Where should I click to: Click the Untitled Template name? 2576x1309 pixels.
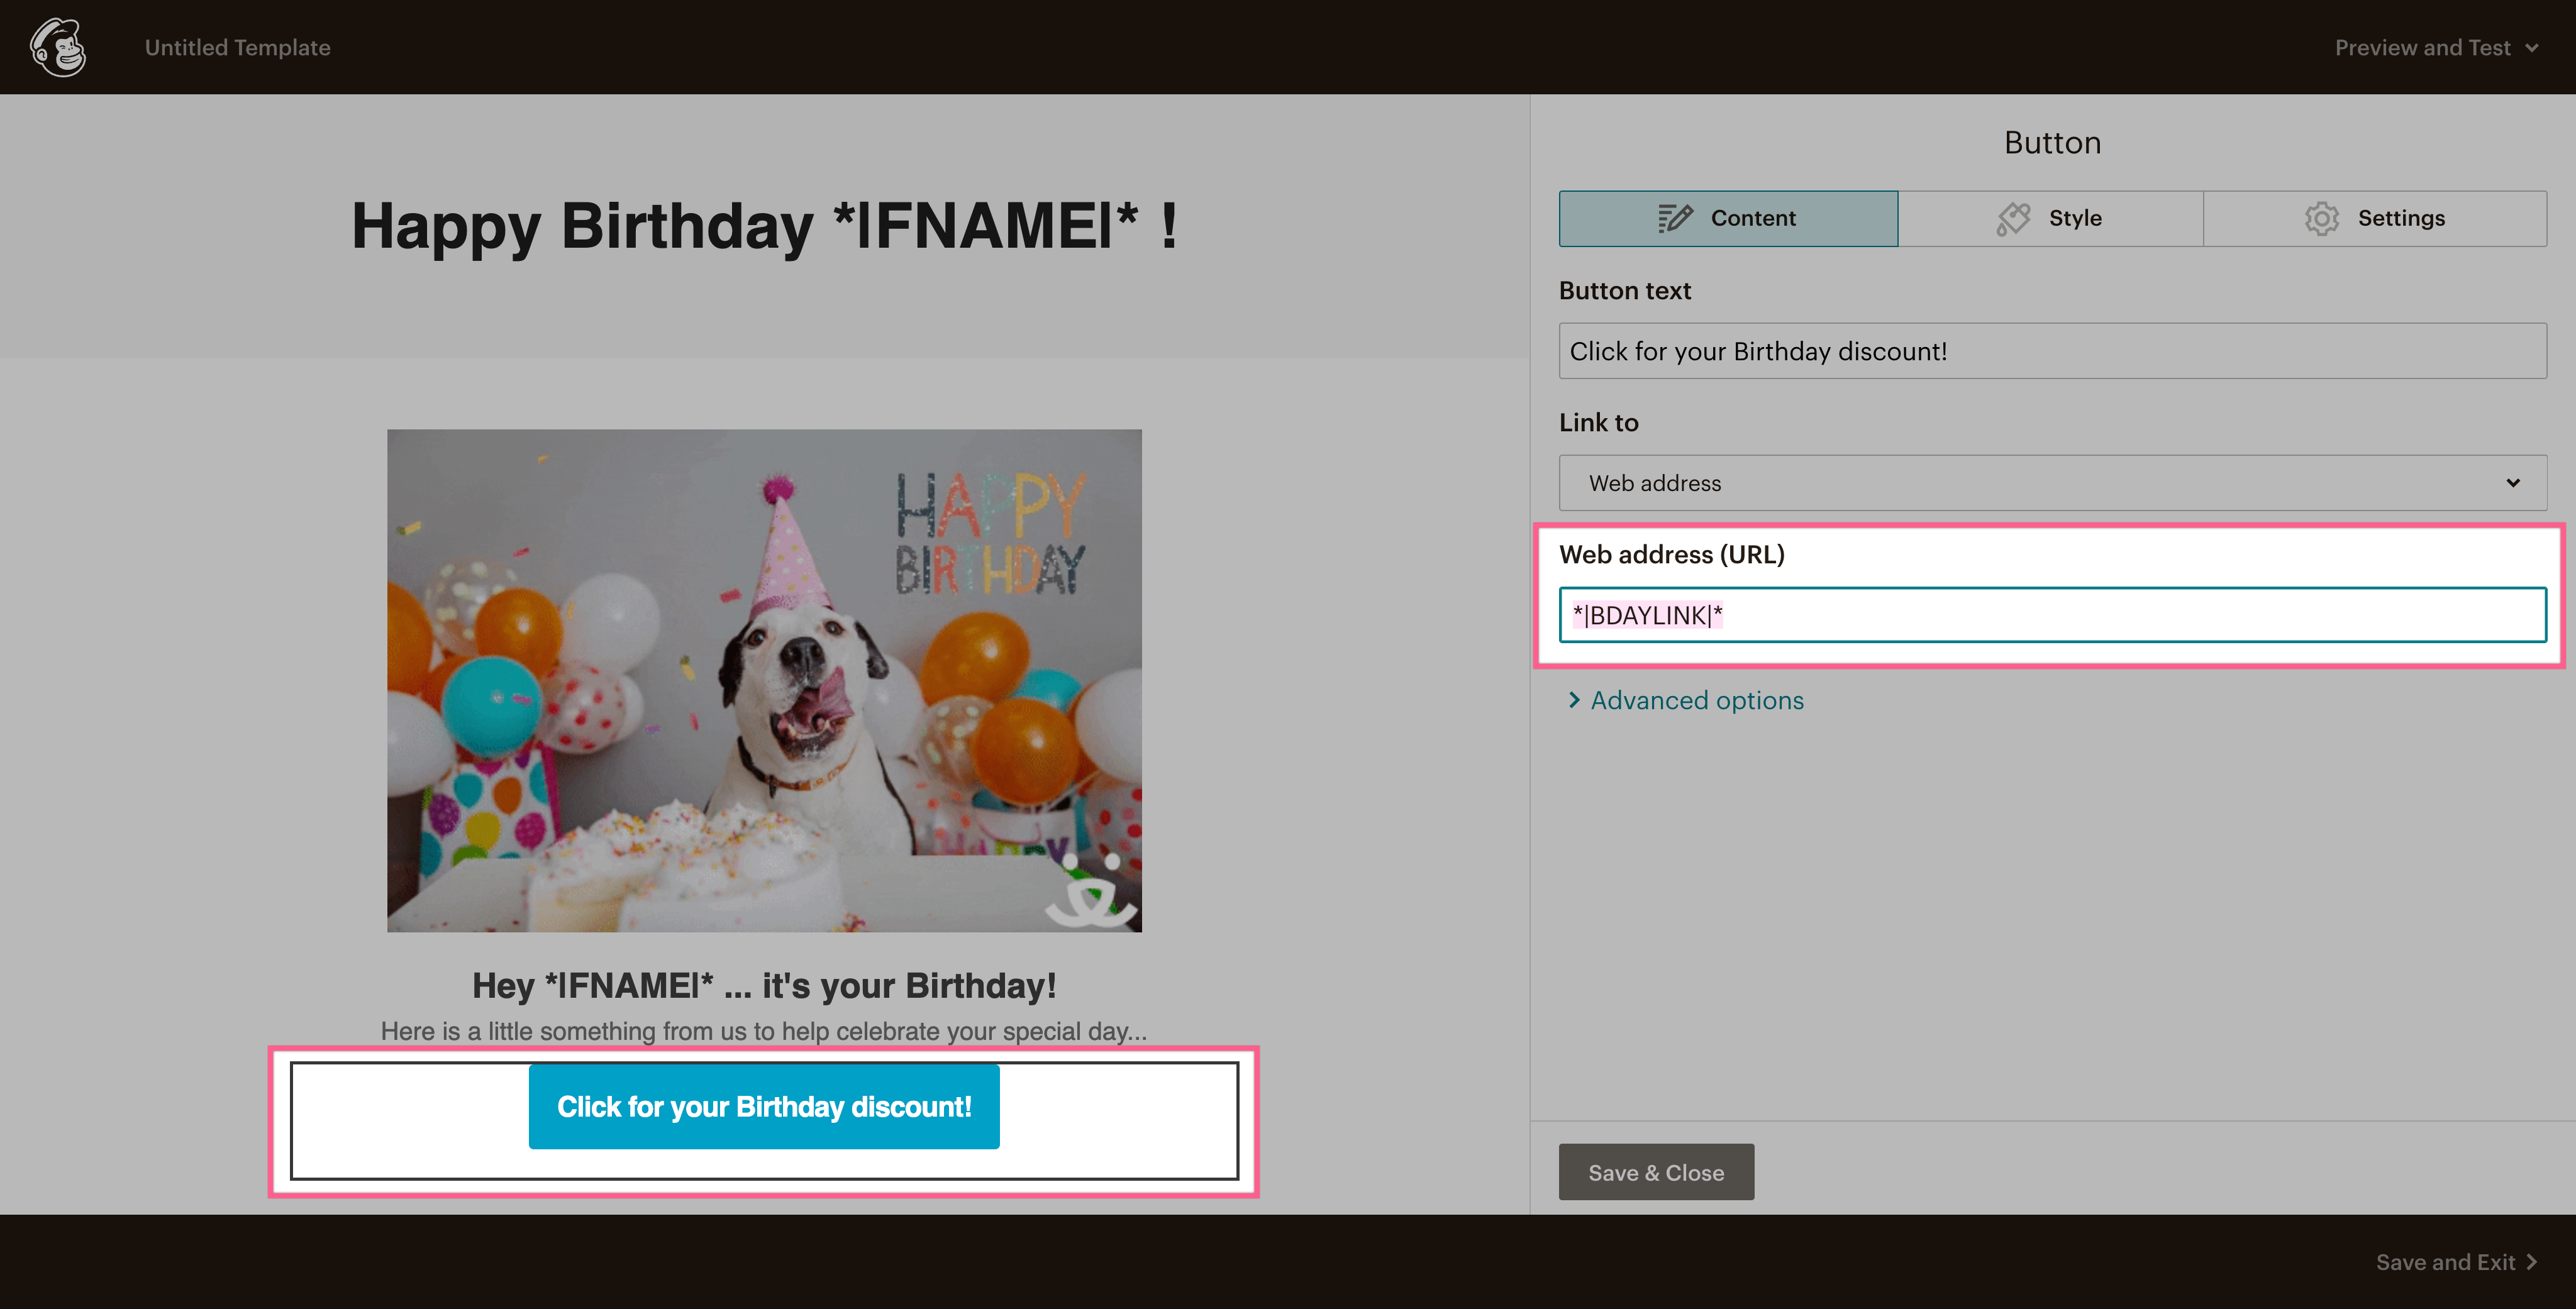tap(238, 48)
